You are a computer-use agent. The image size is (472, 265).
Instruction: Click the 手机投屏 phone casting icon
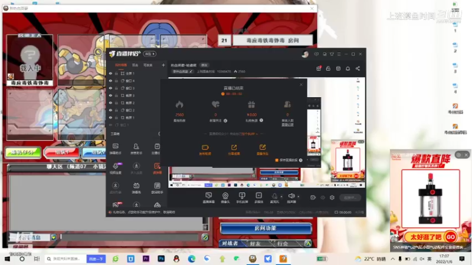[242, 196]
